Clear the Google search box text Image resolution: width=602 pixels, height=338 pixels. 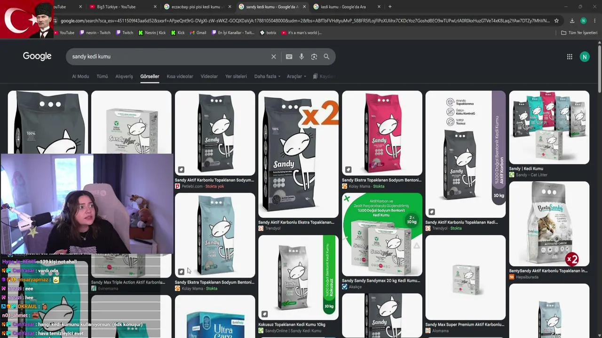(274, 57)
